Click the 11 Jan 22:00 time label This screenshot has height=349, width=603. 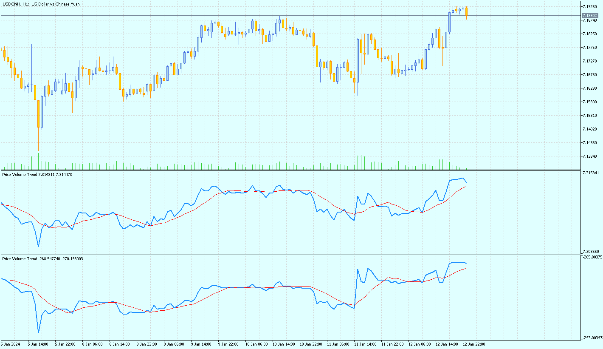392,344
